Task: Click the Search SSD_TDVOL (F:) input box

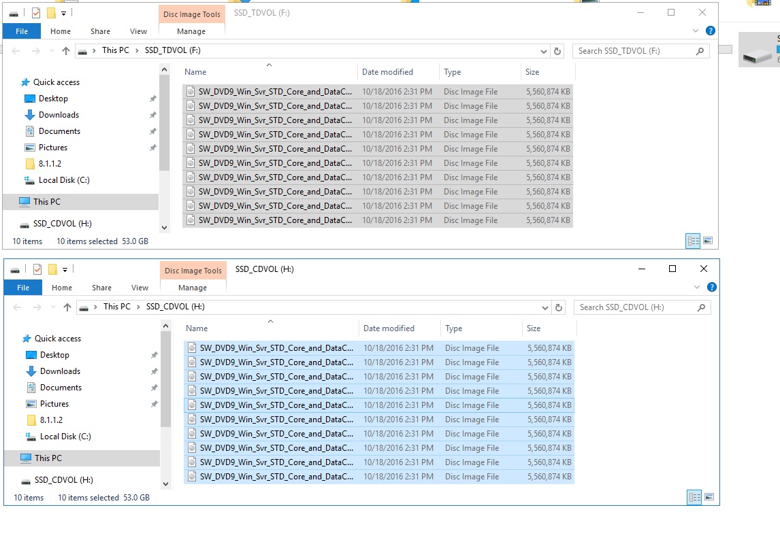Action: (633, 51)
